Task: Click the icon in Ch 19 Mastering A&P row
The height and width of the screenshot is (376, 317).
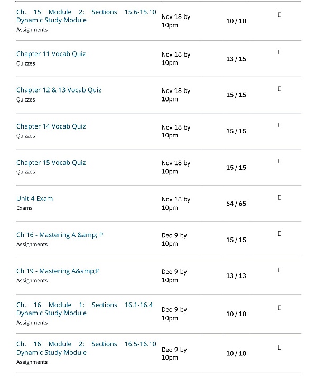Action: pos(279,270)
